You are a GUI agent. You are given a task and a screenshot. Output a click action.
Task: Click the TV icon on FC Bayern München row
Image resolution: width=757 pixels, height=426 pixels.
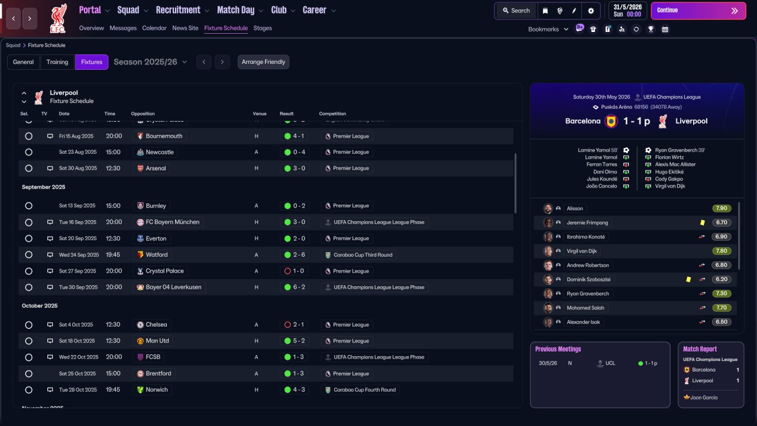(50, 222)
